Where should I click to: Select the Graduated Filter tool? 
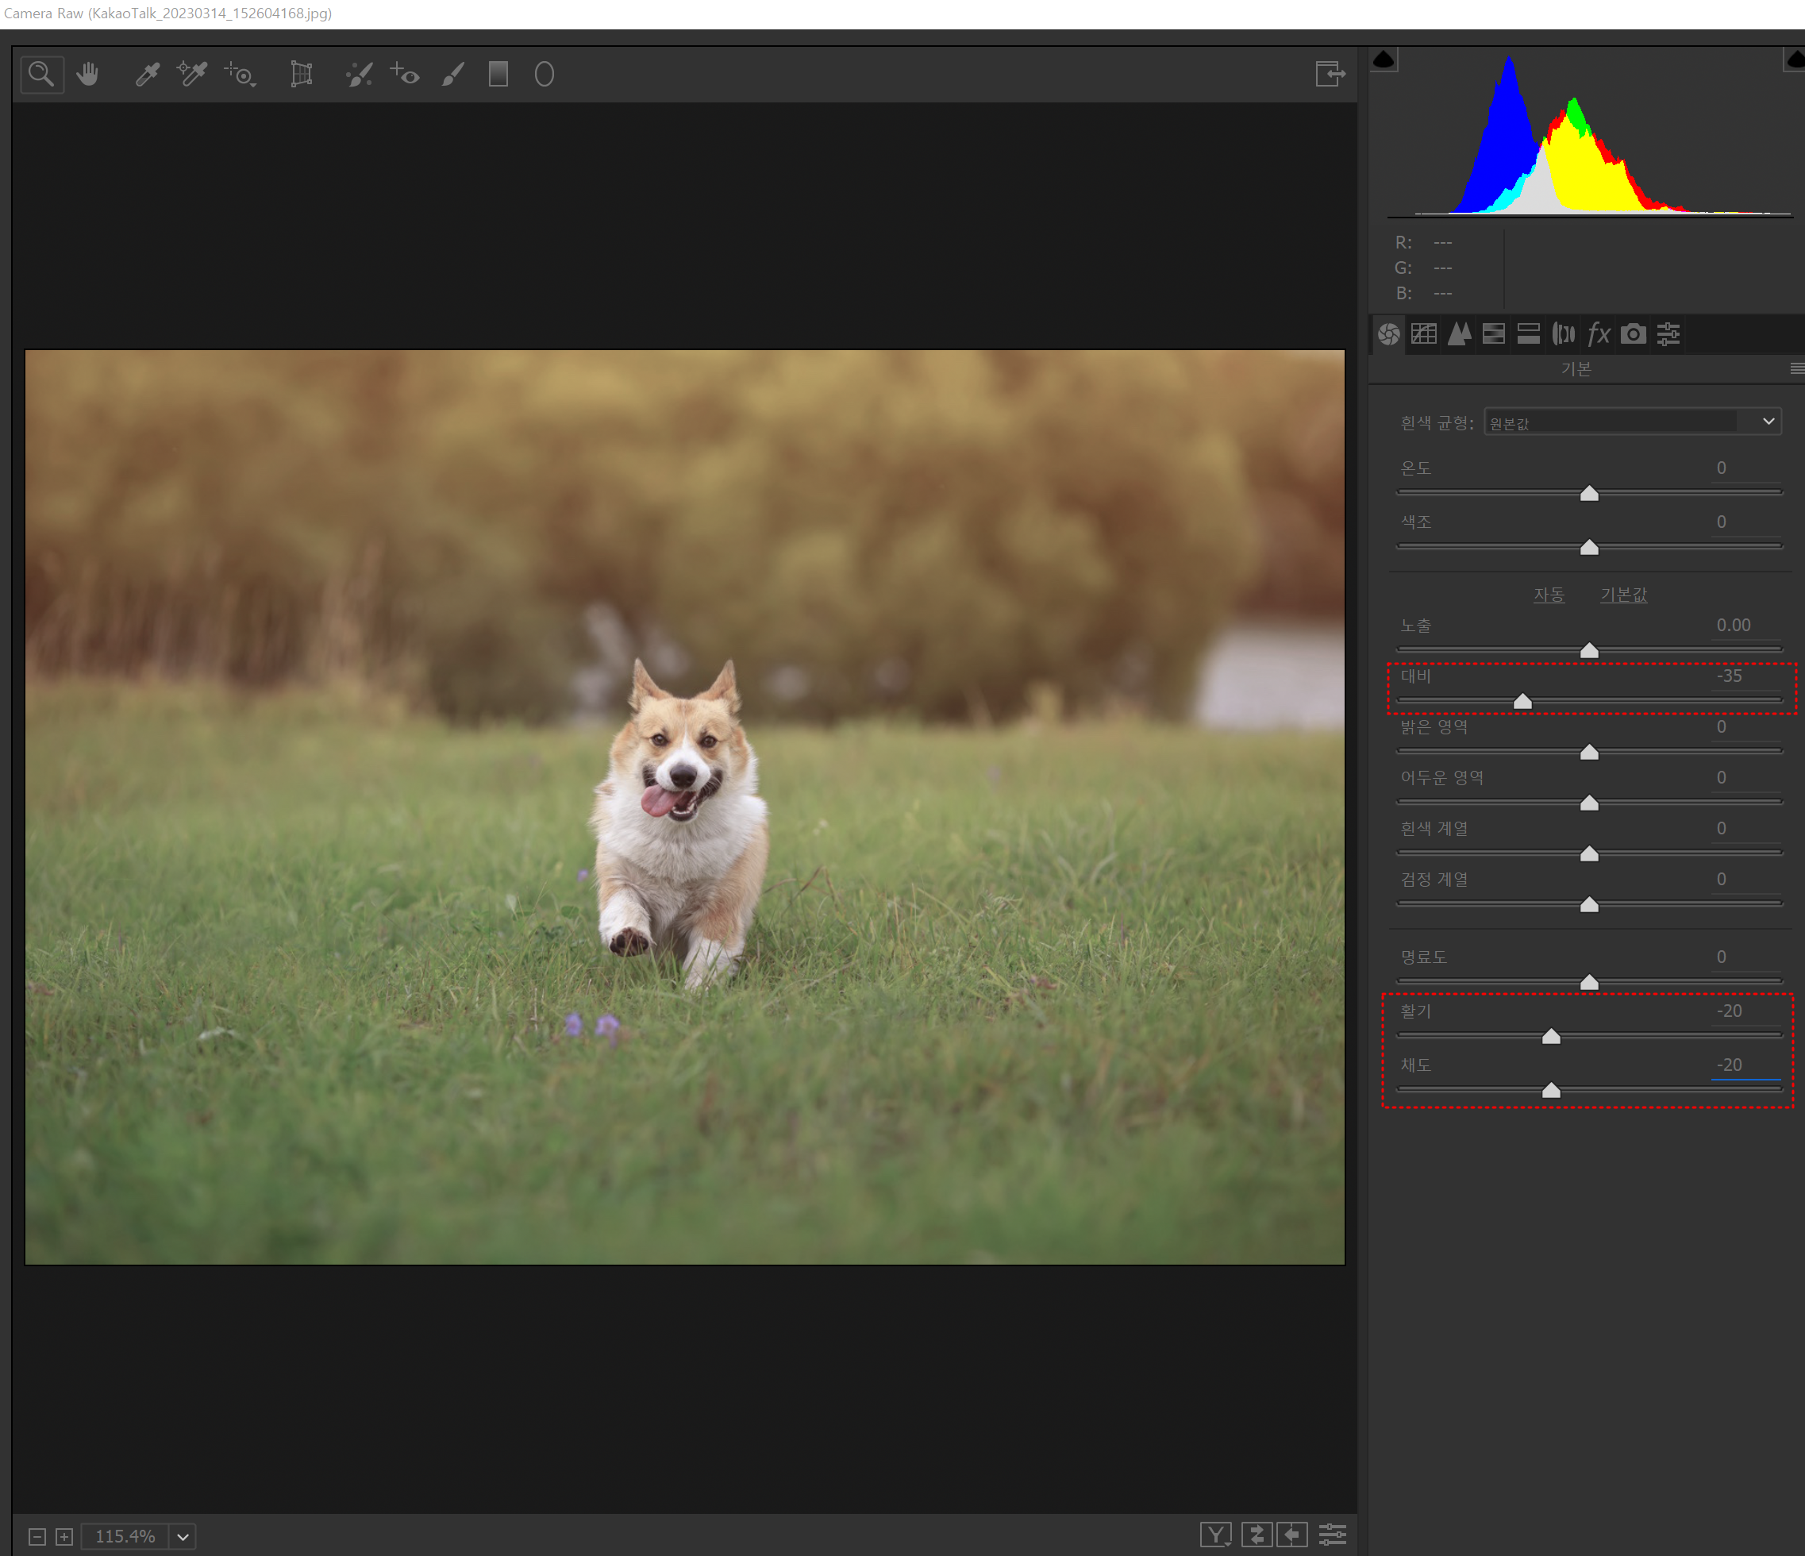498,74
